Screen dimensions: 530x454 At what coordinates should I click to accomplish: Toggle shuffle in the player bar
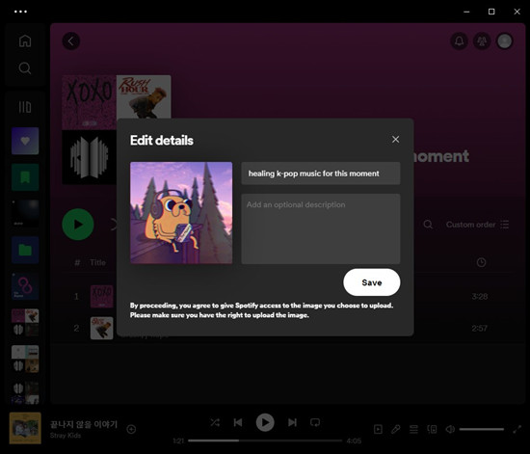click(x=215, y=422)
